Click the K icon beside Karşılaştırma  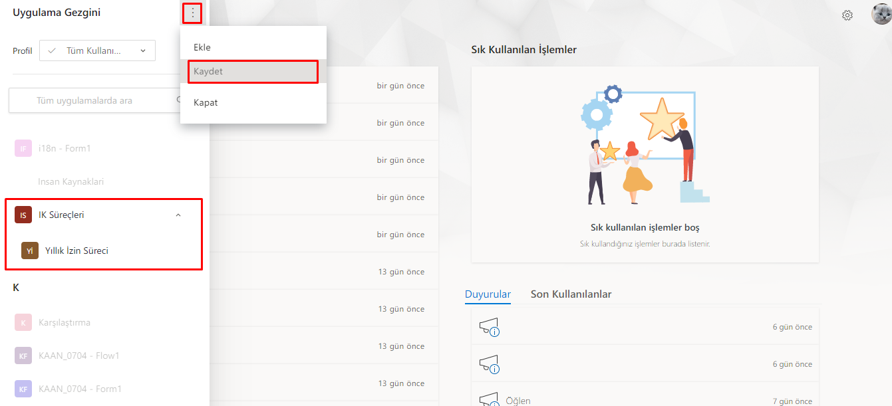[23, 322]
